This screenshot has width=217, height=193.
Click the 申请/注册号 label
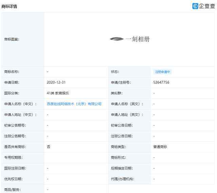coord(121,82)
